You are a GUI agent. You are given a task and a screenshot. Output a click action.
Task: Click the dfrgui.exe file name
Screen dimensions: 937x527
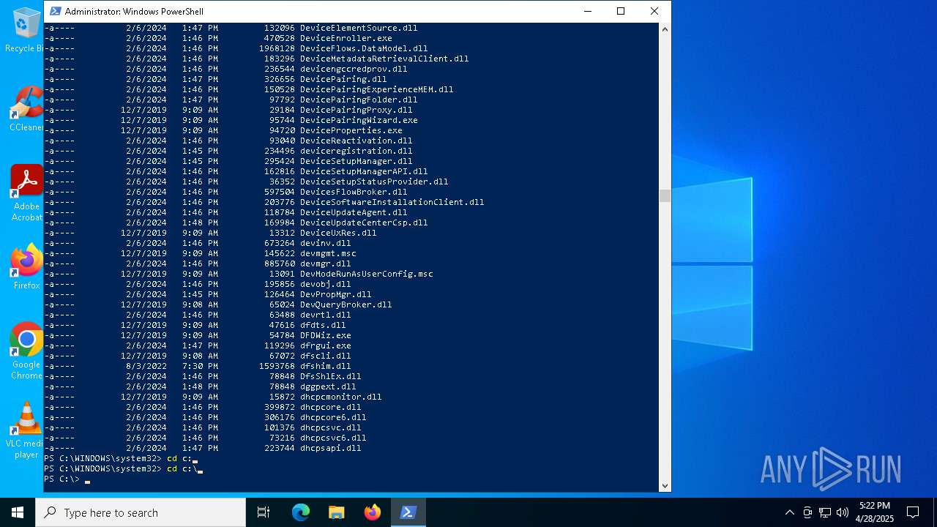point(325,345)
